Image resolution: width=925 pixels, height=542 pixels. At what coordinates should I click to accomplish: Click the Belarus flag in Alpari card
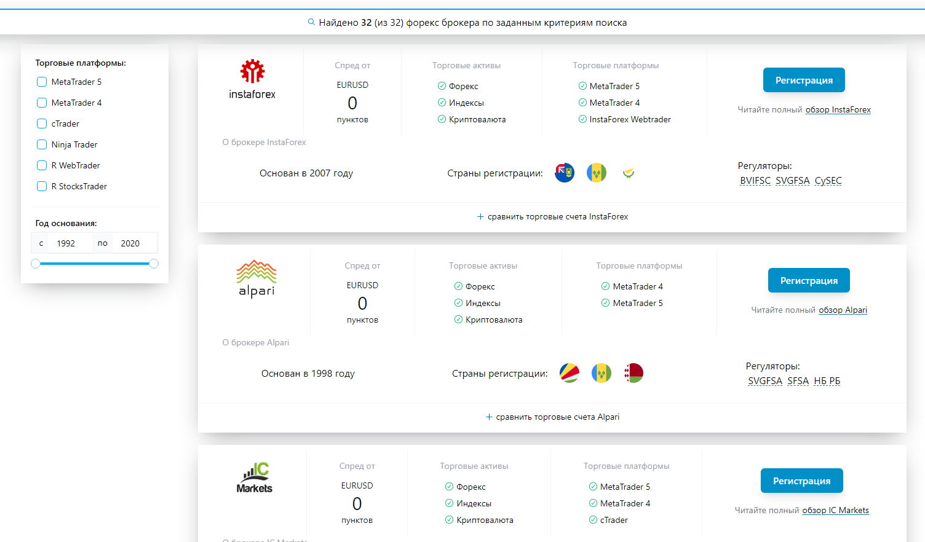pyautogui.click(x=633, y=373)
